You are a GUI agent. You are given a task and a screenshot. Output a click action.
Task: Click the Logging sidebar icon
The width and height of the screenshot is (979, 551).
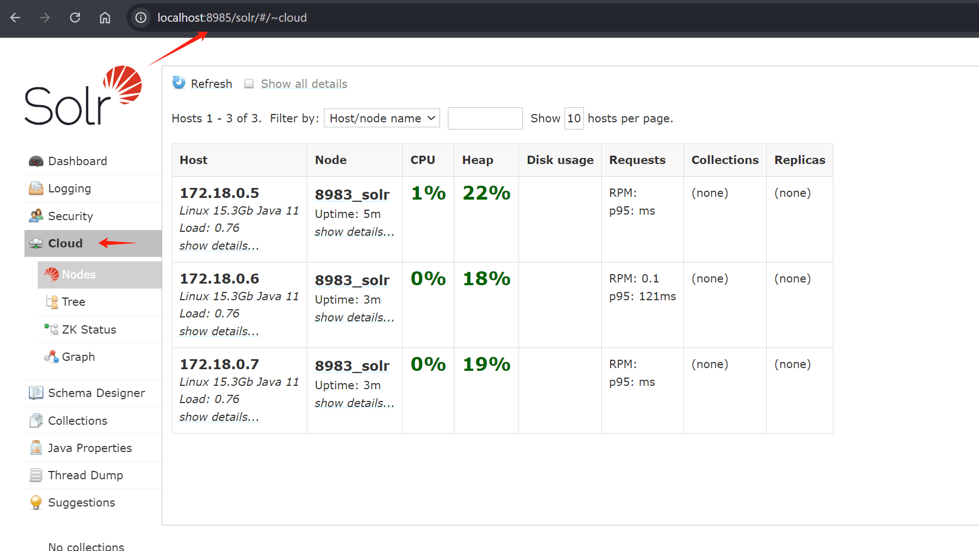36,188
